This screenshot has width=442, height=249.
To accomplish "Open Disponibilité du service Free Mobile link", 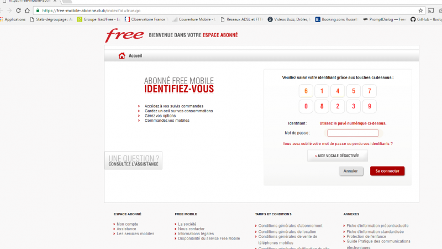I will (x=209, y=238).
